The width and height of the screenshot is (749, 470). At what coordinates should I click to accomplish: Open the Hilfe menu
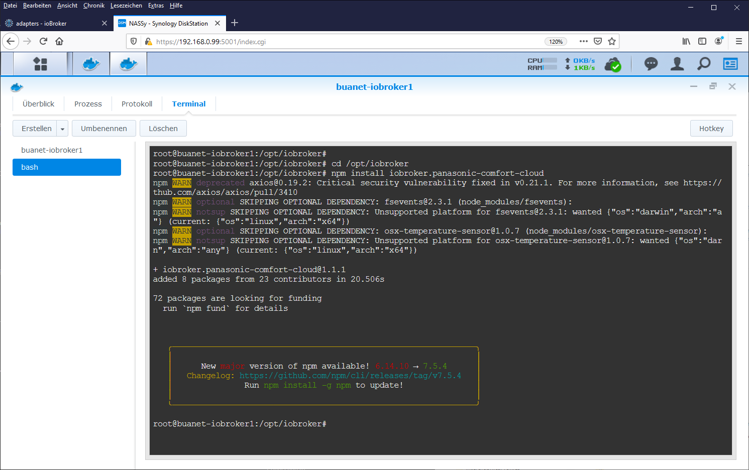[176, 6]
